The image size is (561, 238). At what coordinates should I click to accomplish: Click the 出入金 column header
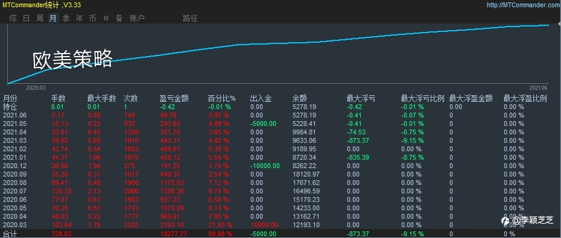coord(261,98)
